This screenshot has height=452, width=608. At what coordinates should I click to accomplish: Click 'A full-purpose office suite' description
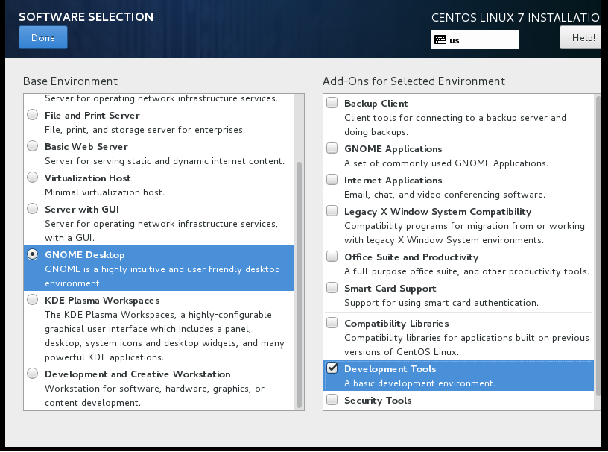click(466, 271)
